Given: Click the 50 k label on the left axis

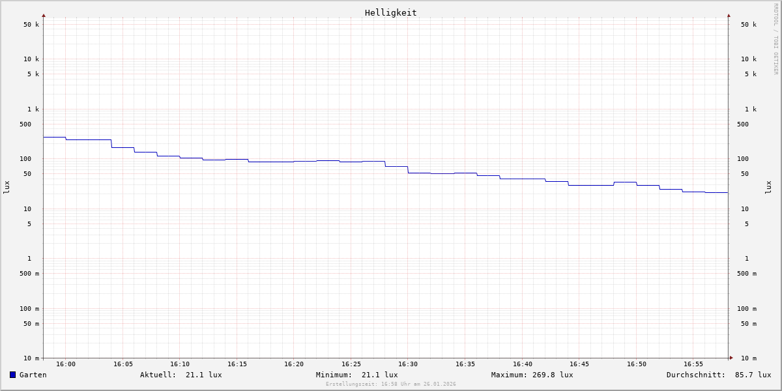Looking at the screenshot, I should pos(31,25).
